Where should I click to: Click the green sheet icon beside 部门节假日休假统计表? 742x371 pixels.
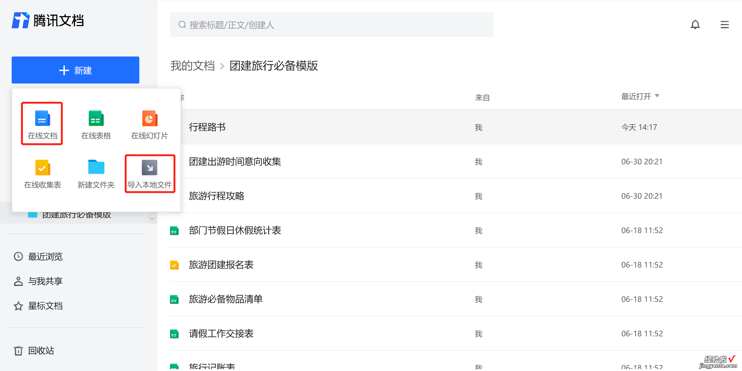click(174, 231)
